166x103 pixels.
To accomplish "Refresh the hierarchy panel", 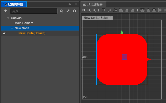I will click(75, 11).
